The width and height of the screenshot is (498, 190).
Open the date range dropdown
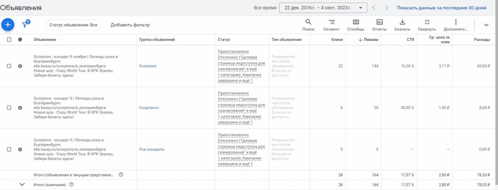tap(323, 8)
